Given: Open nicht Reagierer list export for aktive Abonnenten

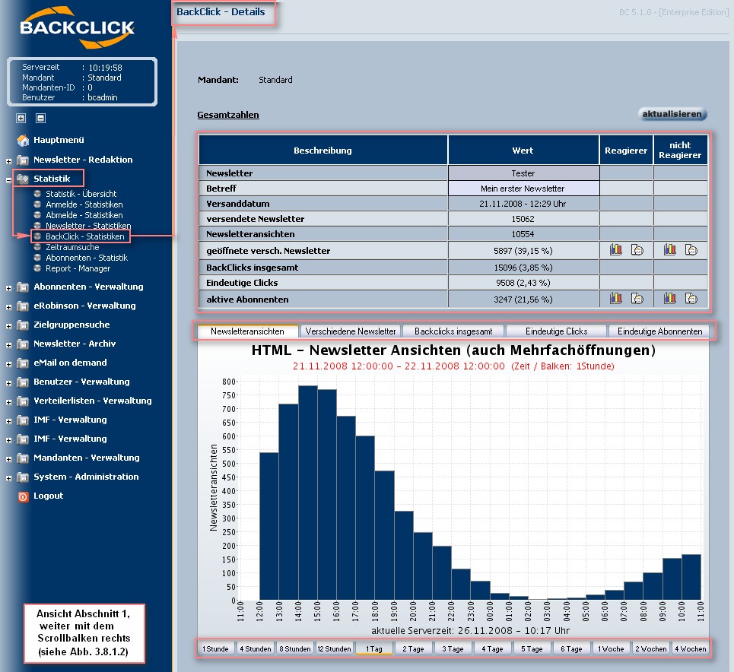Looking at the screenshot, I should pos(691,298).
